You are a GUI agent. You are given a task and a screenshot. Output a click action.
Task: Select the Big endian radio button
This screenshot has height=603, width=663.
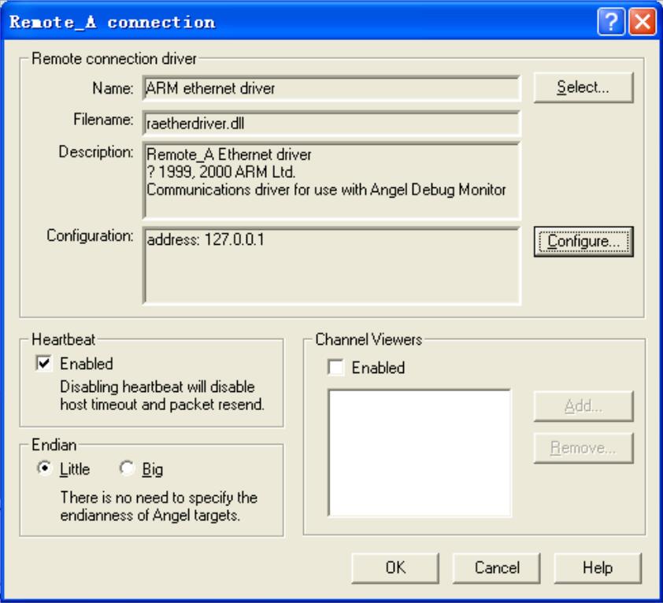click(x=127, y=468)
